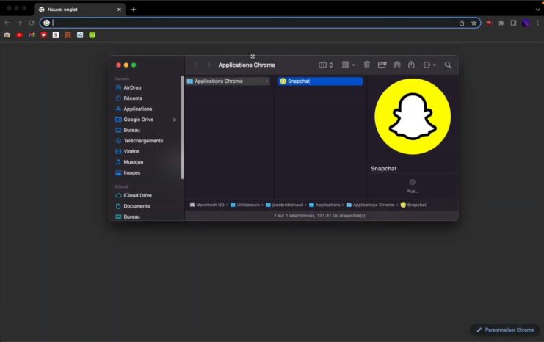Image resolution: width=544 pixels, height=342 pixels.
Task: Expand the Applications Chrome folder arrow
Action: (x=266, y=81)
